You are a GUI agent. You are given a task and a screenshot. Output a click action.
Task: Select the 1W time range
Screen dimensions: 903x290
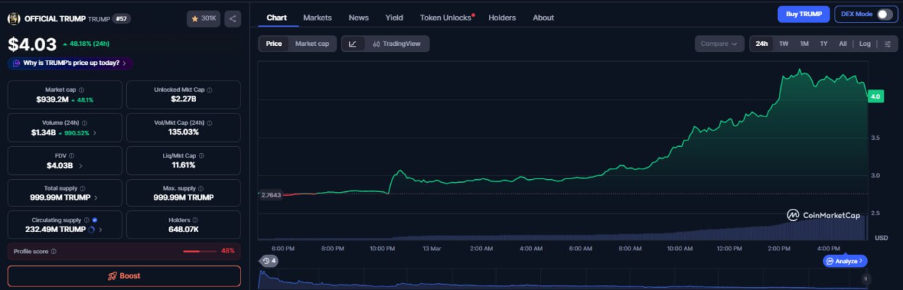[783, 44]
